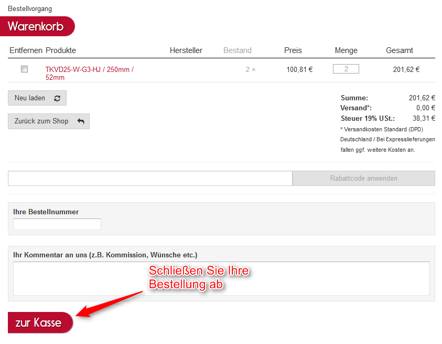The image size is (442, 344).
Task: Apply code with Rabattcode anwenden button
Action: (x=364, y=178)
